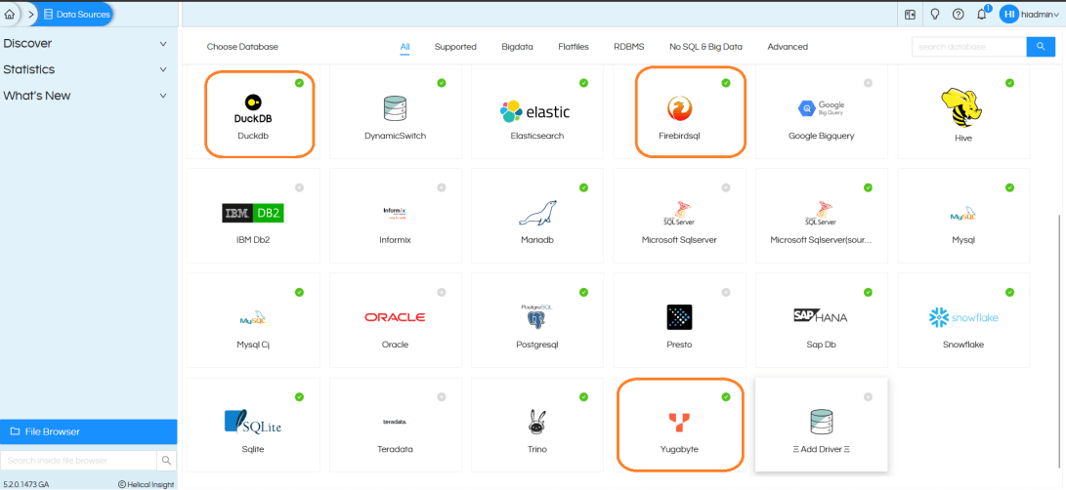This screenshot has width=1066, height=490.
Task: Click grey plus badge on Google Bigquery card
Action: tap(868, 83)
